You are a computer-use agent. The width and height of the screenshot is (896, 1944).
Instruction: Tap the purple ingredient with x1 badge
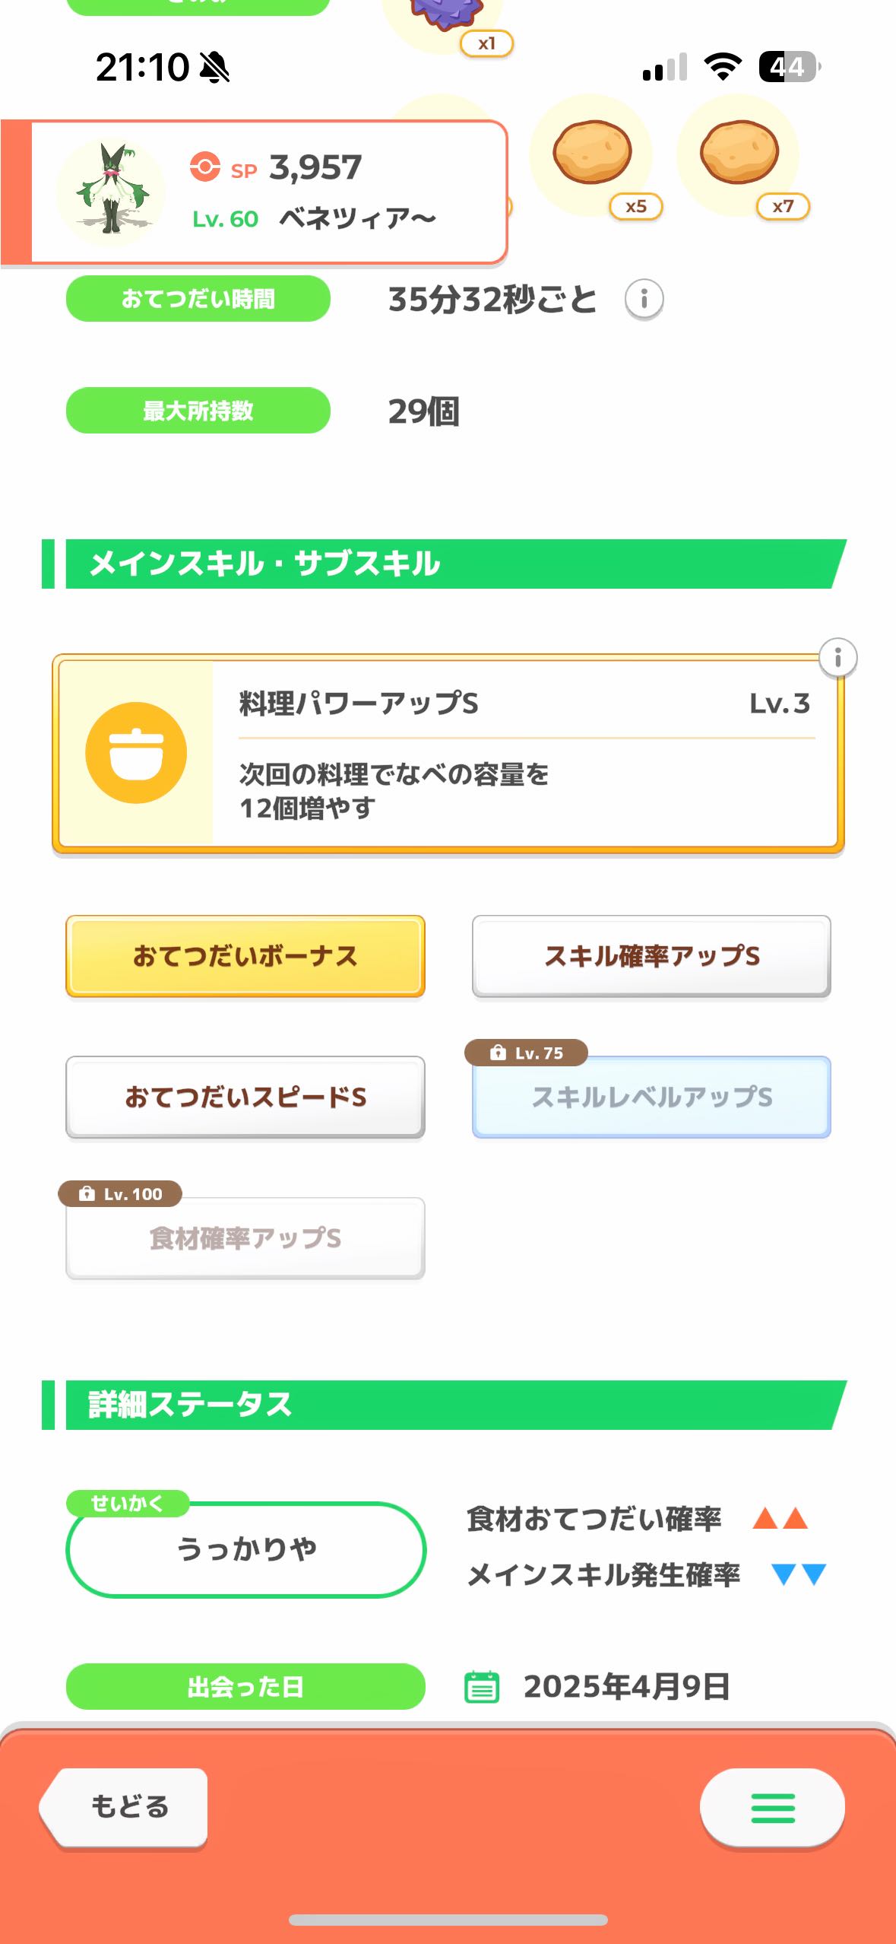[x=445, y=15]
